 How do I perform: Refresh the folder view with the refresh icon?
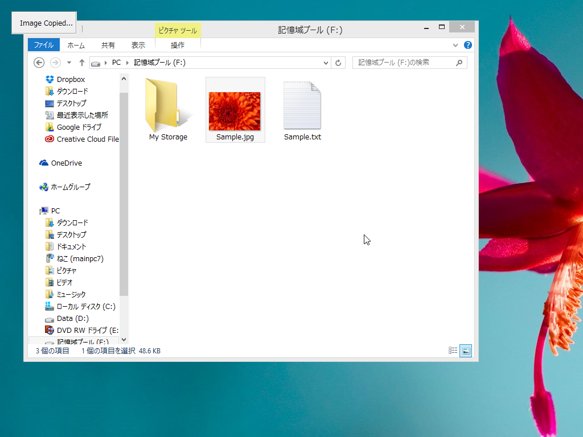point(338,63)
